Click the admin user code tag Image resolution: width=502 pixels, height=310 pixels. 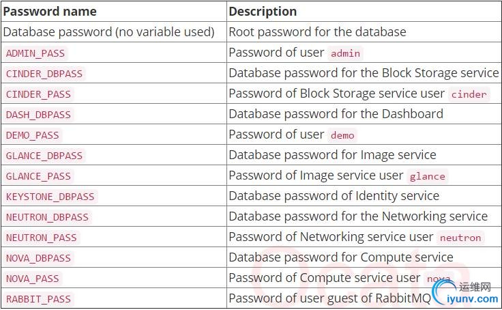coord(345,53)
